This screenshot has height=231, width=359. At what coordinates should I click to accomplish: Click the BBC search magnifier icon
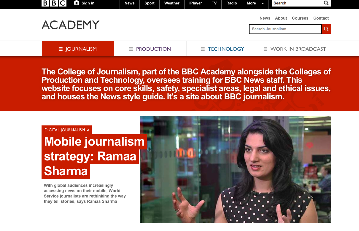point(326,3)
